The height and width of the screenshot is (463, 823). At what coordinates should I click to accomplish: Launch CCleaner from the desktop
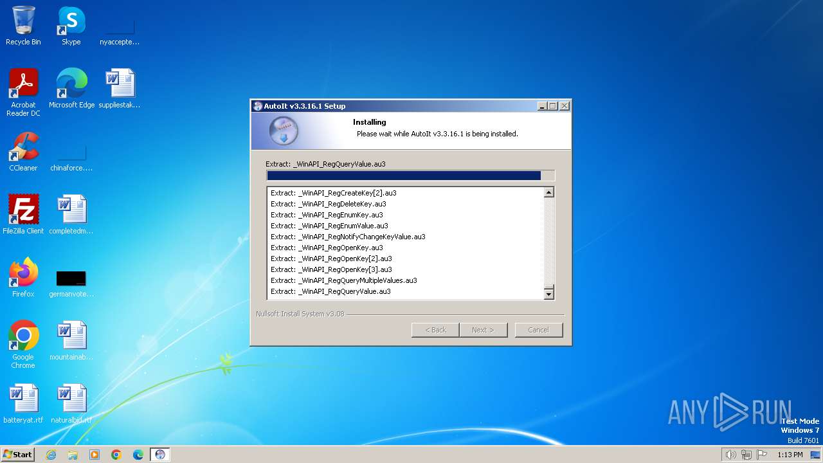tap(23, 152)
